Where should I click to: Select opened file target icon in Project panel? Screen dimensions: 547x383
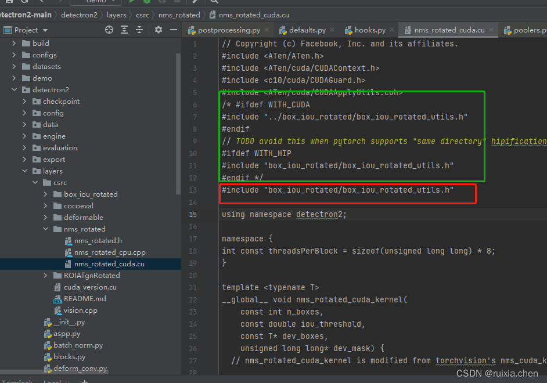tap(109, 30)
